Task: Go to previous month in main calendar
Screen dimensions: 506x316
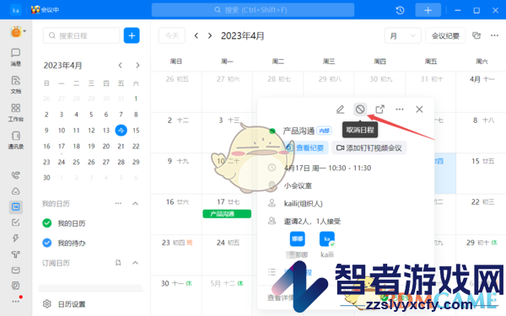Action: [x=196, y=35]
